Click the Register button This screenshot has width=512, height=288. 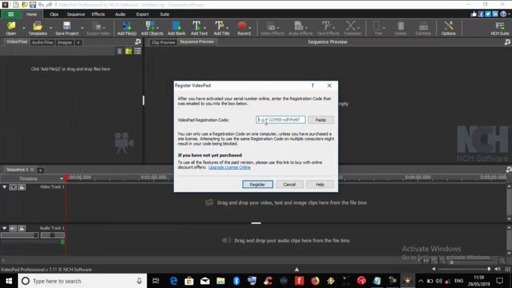coord(257,184)
